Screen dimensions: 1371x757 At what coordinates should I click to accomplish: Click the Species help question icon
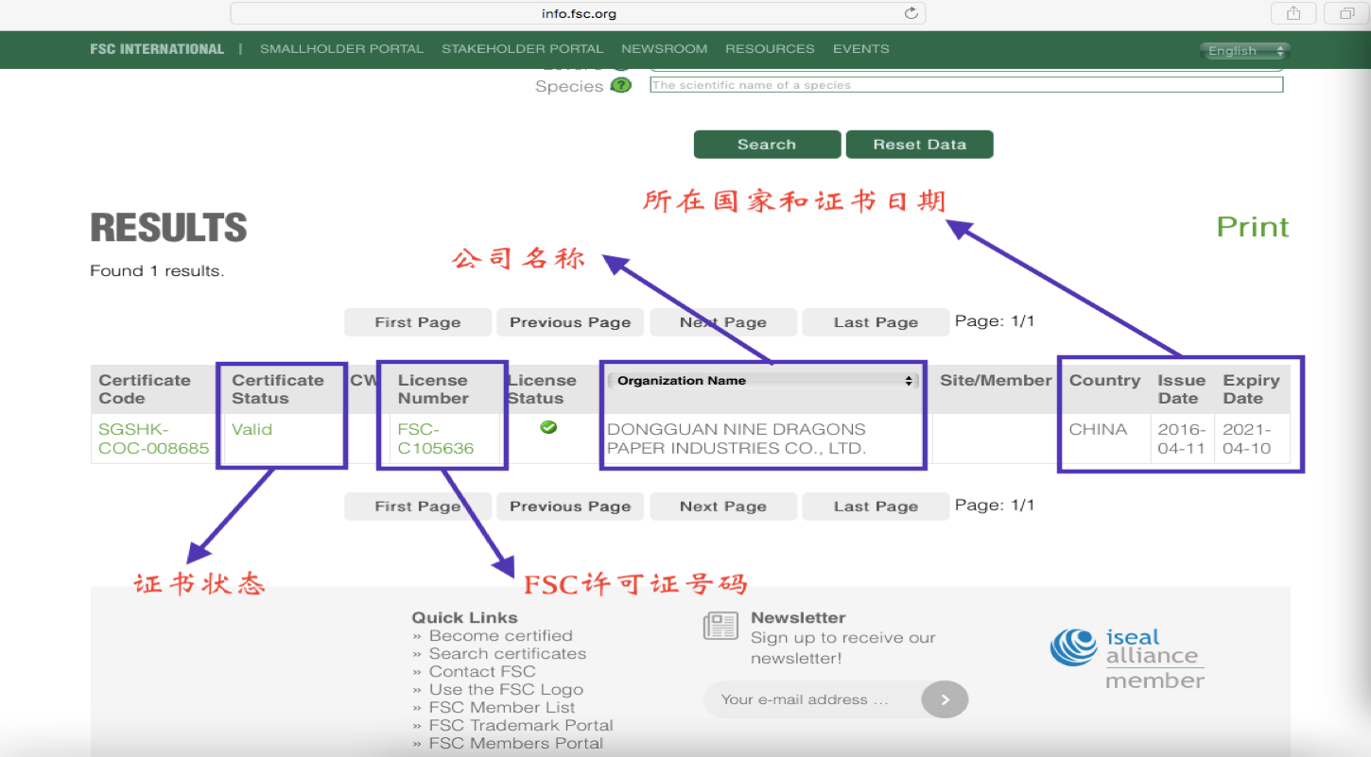[621, 86]
